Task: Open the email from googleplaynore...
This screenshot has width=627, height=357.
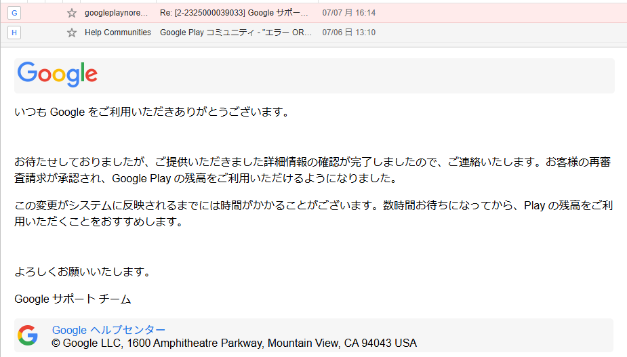Action: pos(117,13)
